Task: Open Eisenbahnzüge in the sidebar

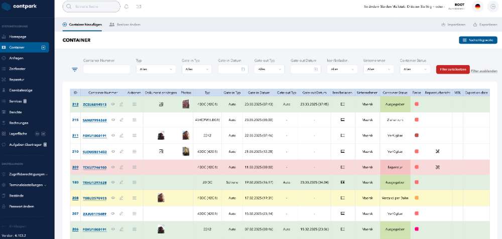Action: (20, 90)
